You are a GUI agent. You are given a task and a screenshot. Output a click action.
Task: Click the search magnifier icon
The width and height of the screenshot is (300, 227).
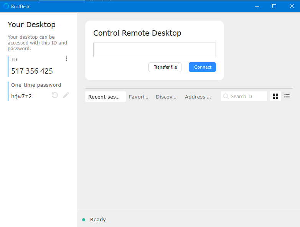tap(226, 96)
